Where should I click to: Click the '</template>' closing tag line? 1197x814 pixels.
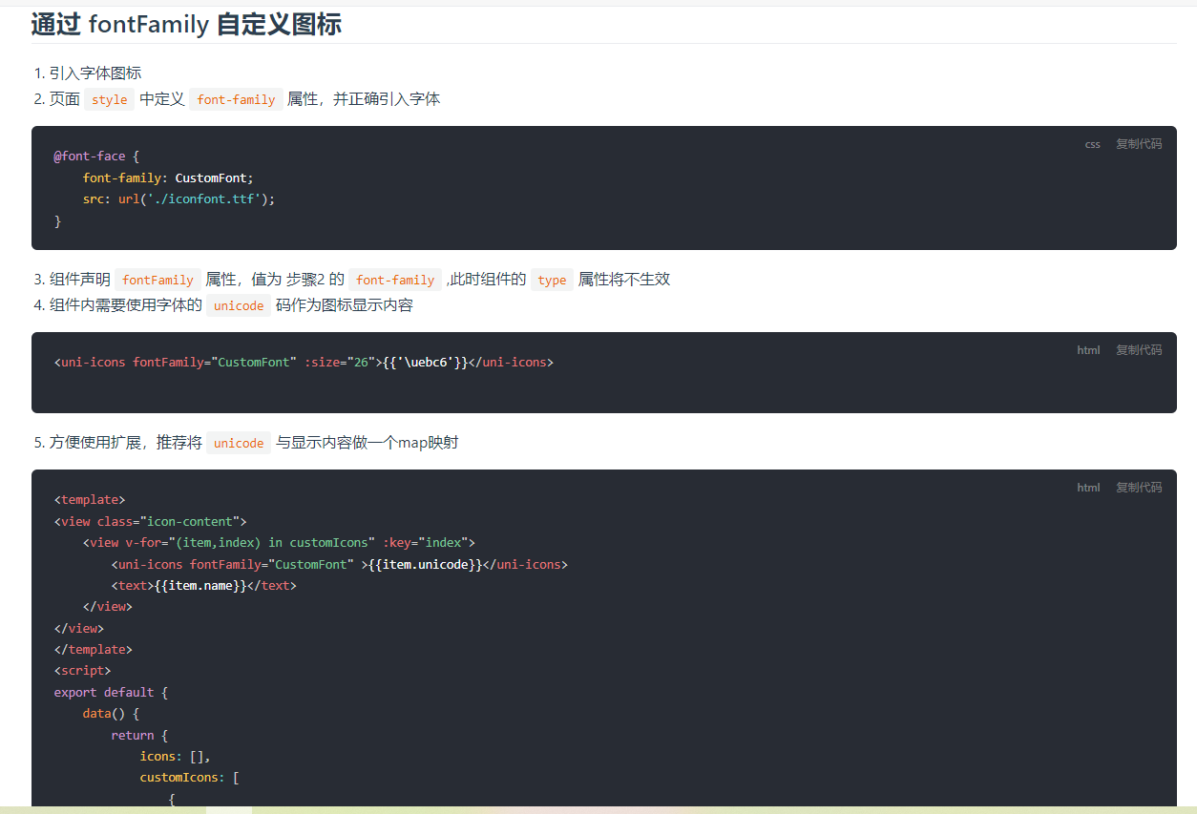click(94, 650)
